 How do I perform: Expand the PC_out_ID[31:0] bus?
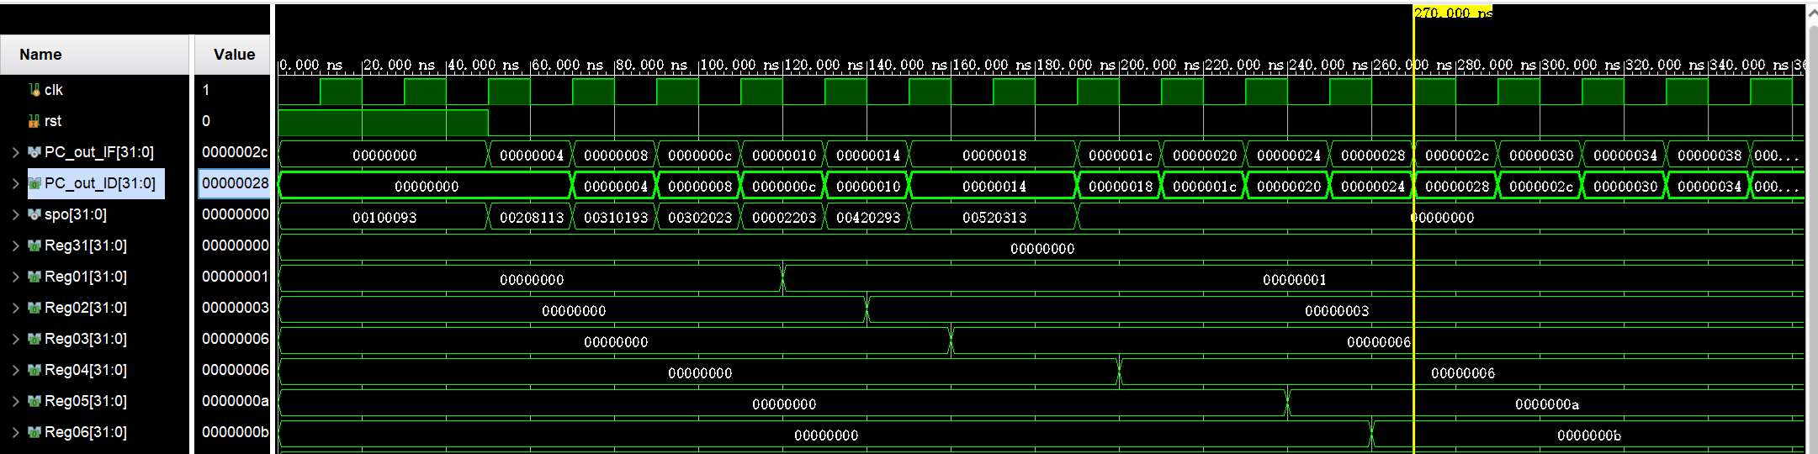(15, 183)
